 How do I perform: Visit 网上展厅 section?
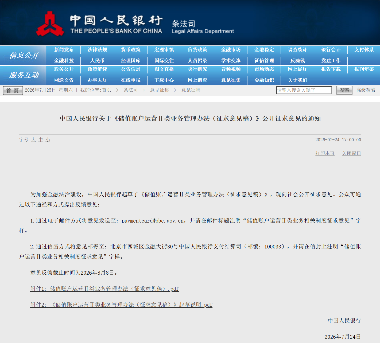point(298,69)
